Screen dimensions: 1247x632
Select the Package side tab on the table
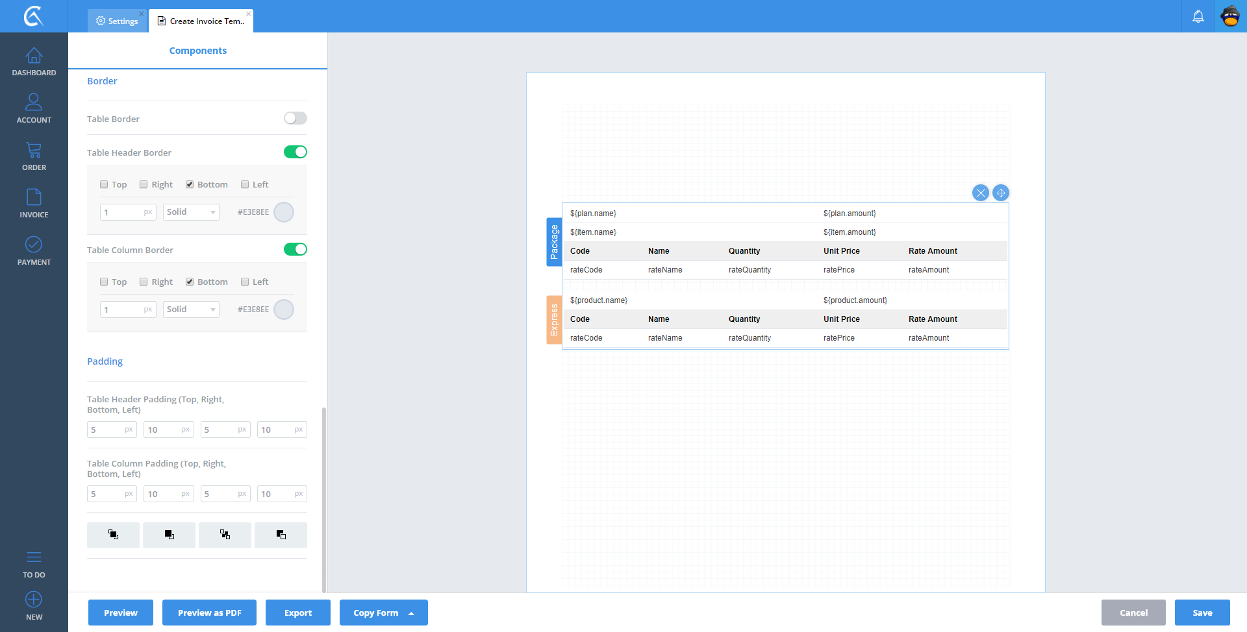tap(554, 242)
